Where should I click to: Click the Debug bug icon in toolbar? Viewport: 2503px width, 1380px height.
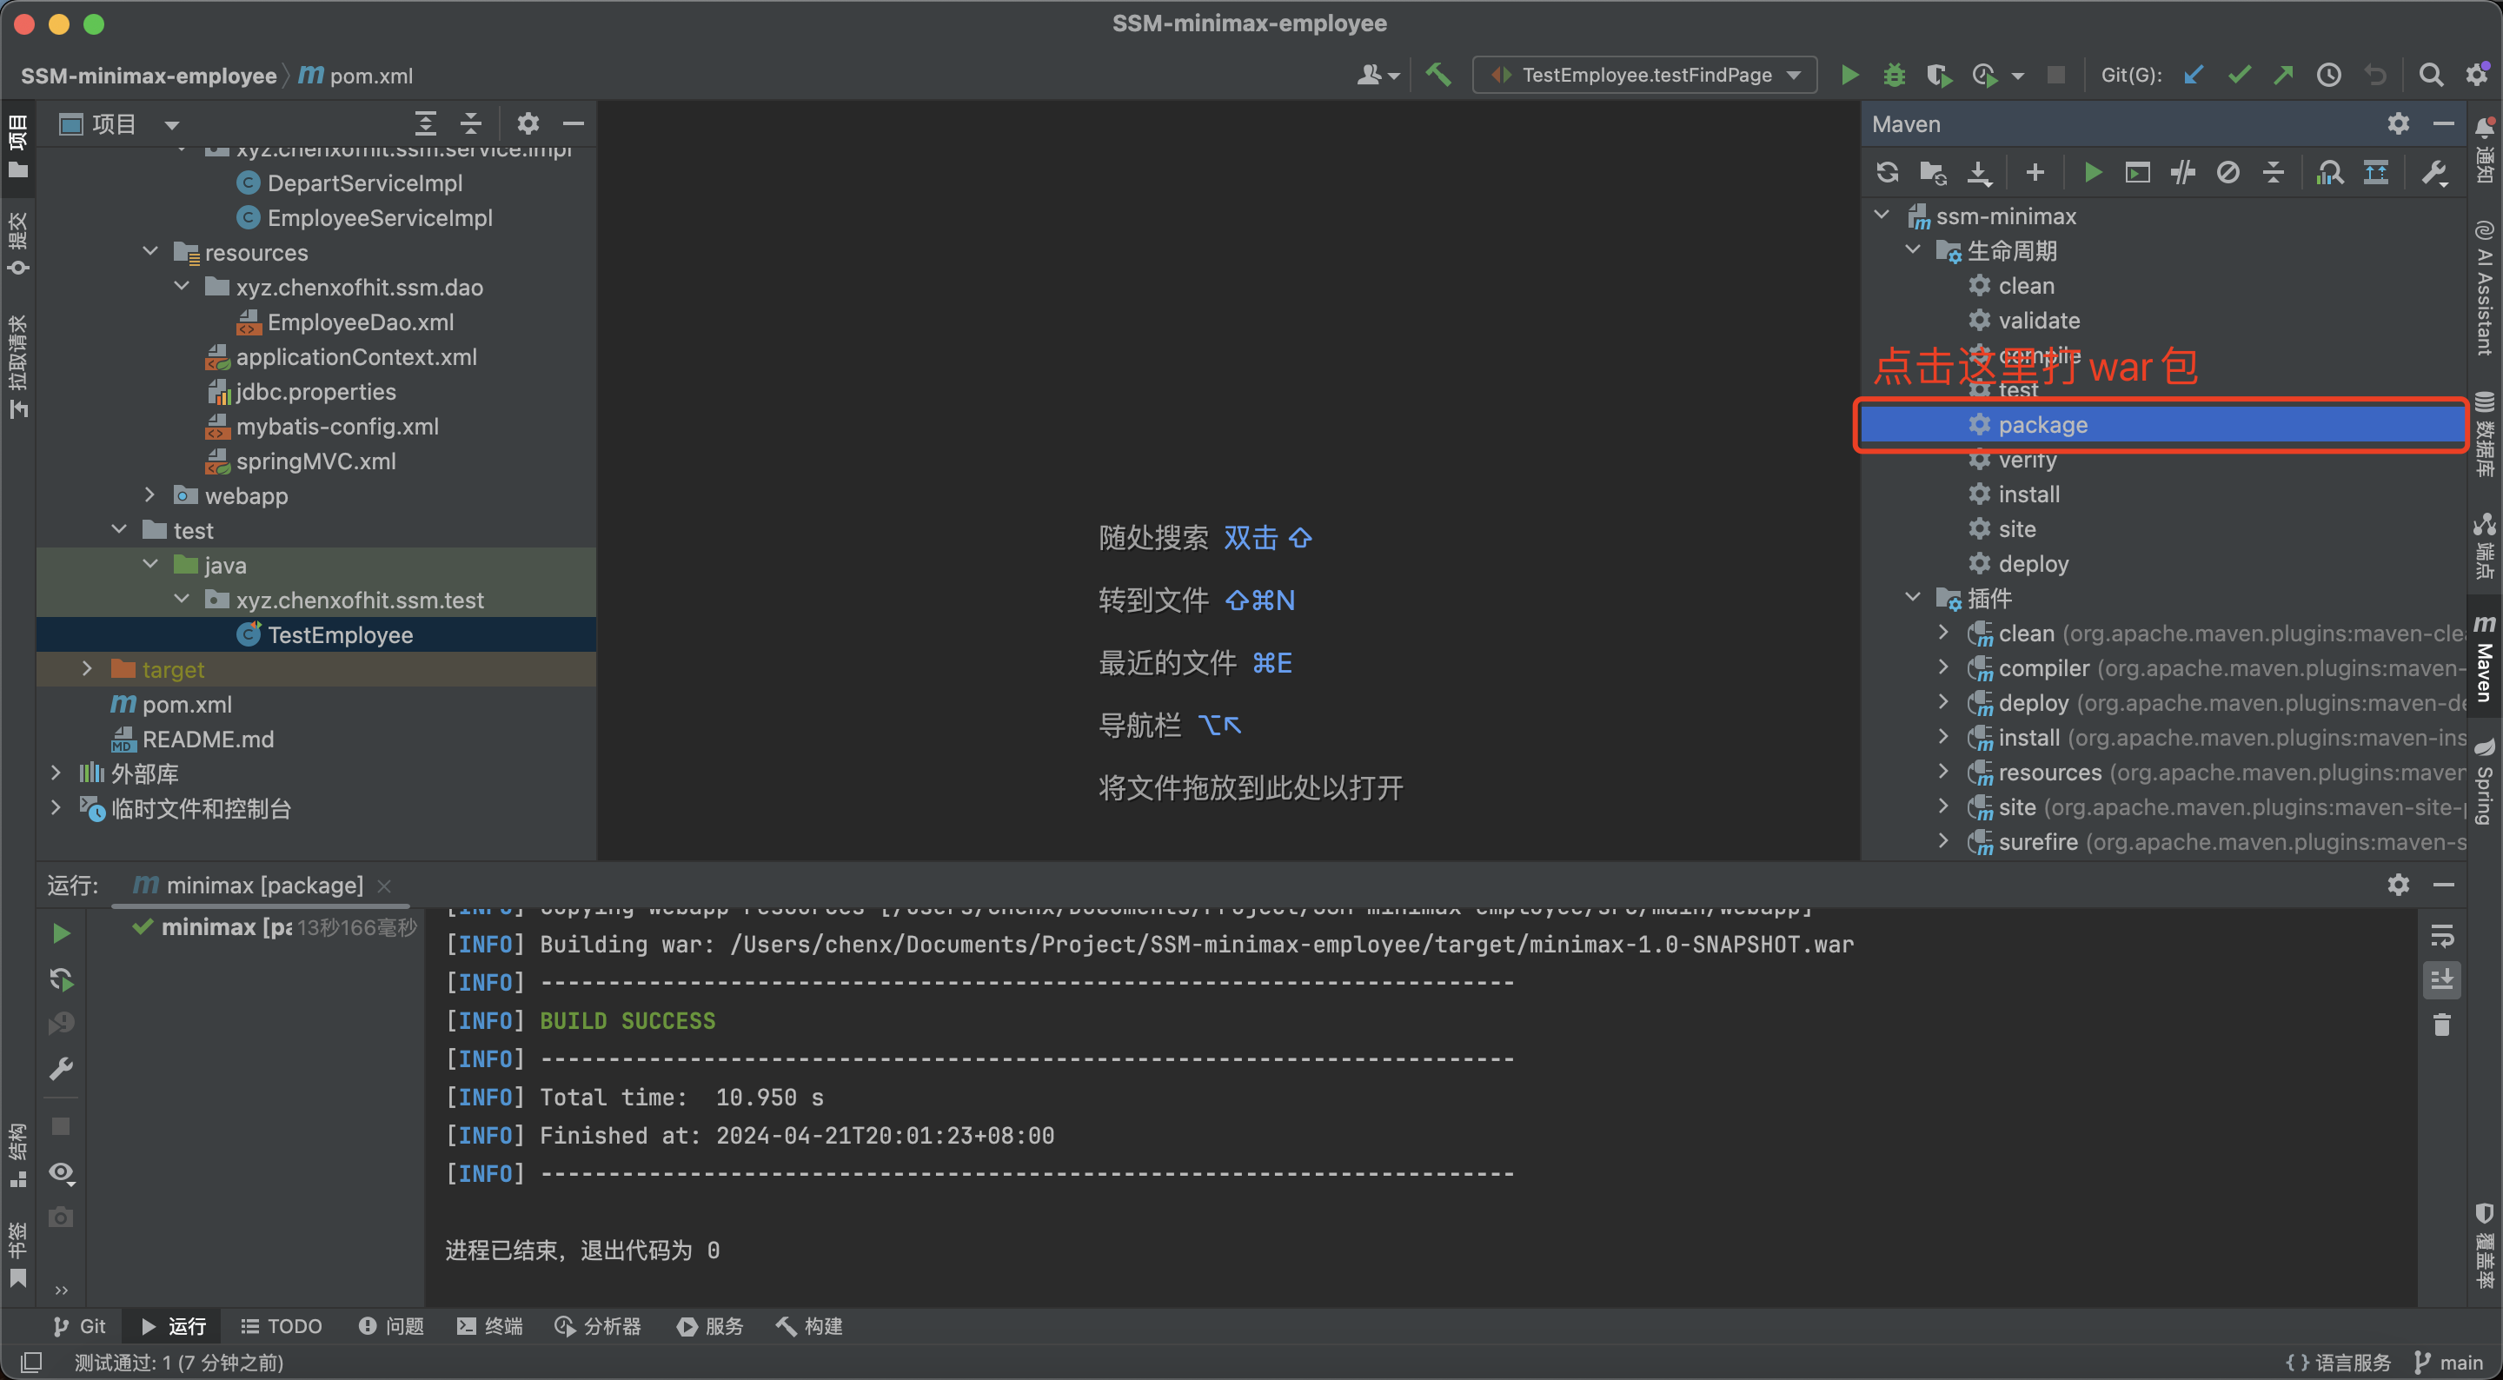click(x=1894, y=75)
